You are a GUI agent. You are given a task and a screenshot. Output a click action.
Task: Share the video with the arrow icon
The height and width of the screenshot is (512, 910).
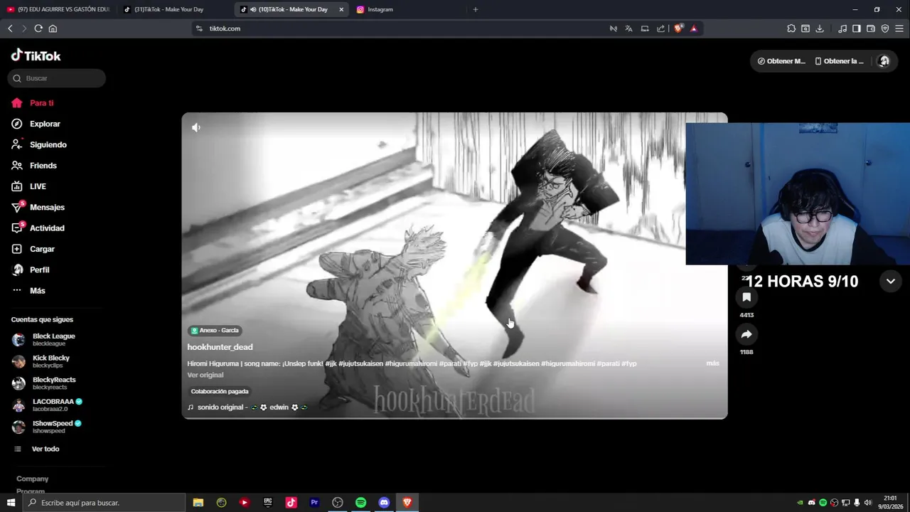[x=746, y=334]
